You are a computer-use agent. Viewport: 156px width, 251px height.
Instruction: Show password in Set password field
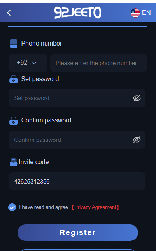point(137,98)
